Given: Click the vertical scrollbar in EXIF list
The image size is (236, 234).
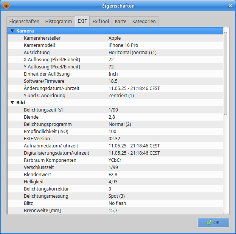Looking at the screenshot, I should pyautogui.click(x=225, y=72).
